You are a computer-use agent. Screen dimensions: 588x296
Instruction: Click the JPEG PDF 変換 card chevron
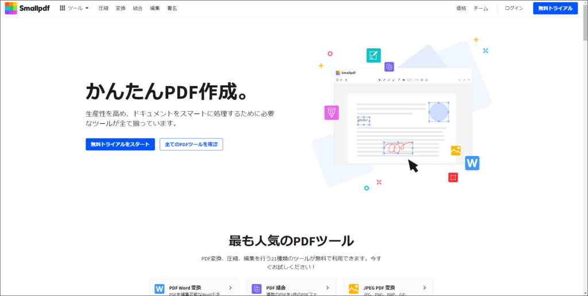pos(424,288)
